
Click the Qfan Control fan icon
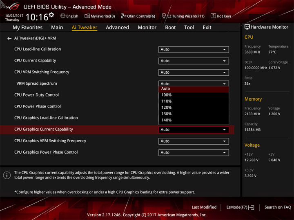coord(123,16)
